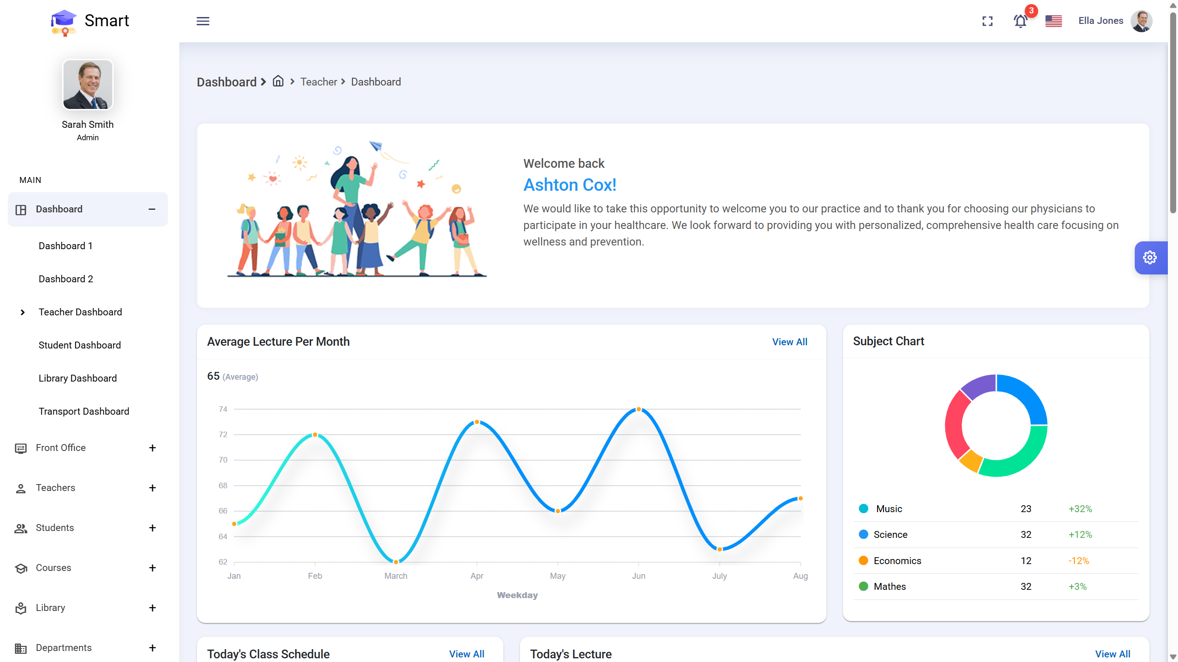
Task: Open the US flag language selector
Action: [x=1053, y=21]
